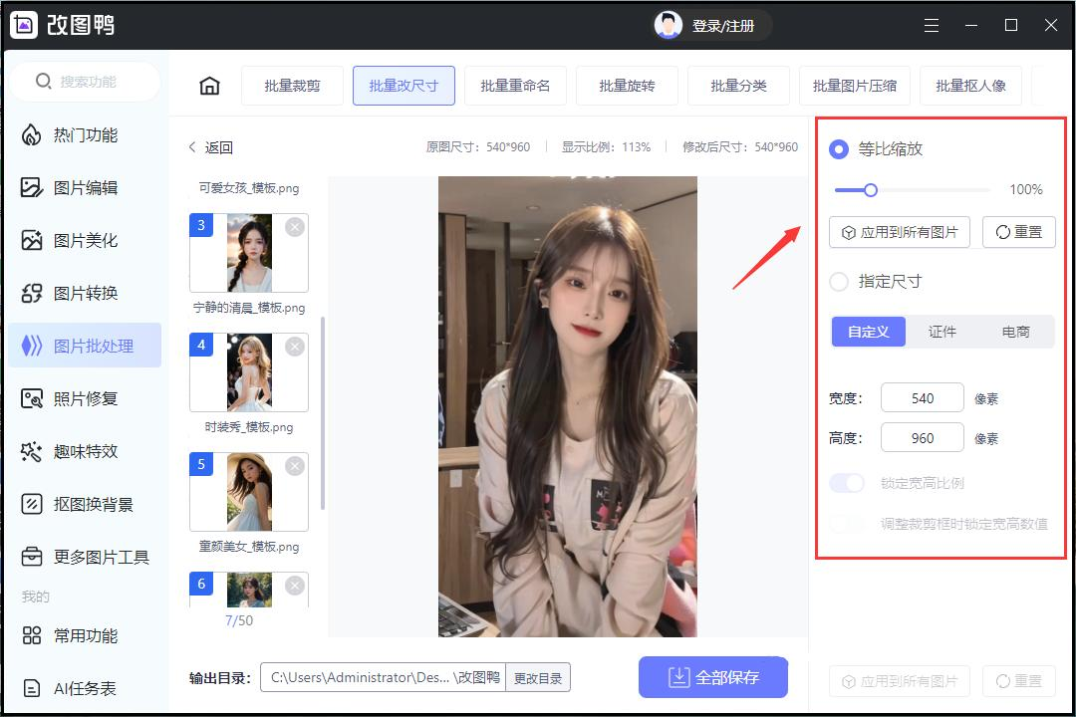The image size is (1076, 717).
Task: Select the 电商 size tab
Action: pyautogui.click(x=1015, y=332)
